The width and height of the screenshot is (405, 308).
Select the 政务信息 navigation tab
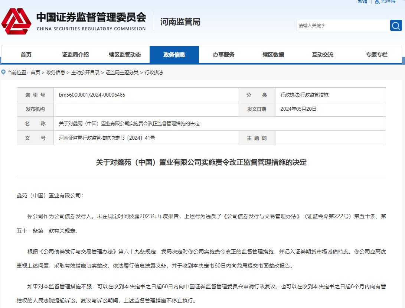coord(174,55)
